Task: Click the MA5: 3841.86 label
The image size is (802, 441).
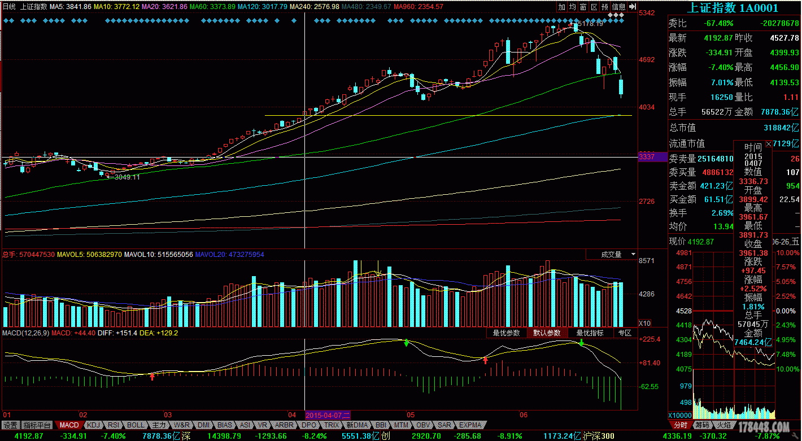Action: (x=70, y=6)
